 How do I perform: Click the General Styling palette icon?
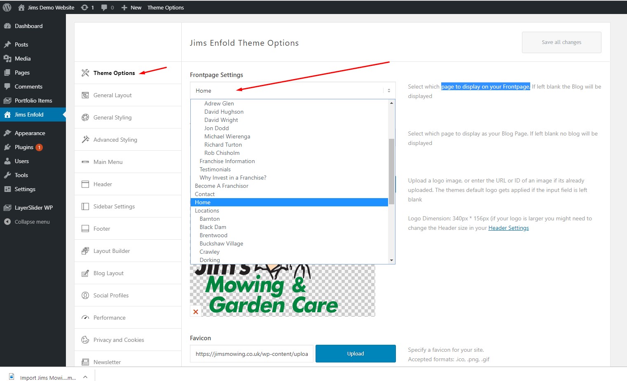coord(85,117)
